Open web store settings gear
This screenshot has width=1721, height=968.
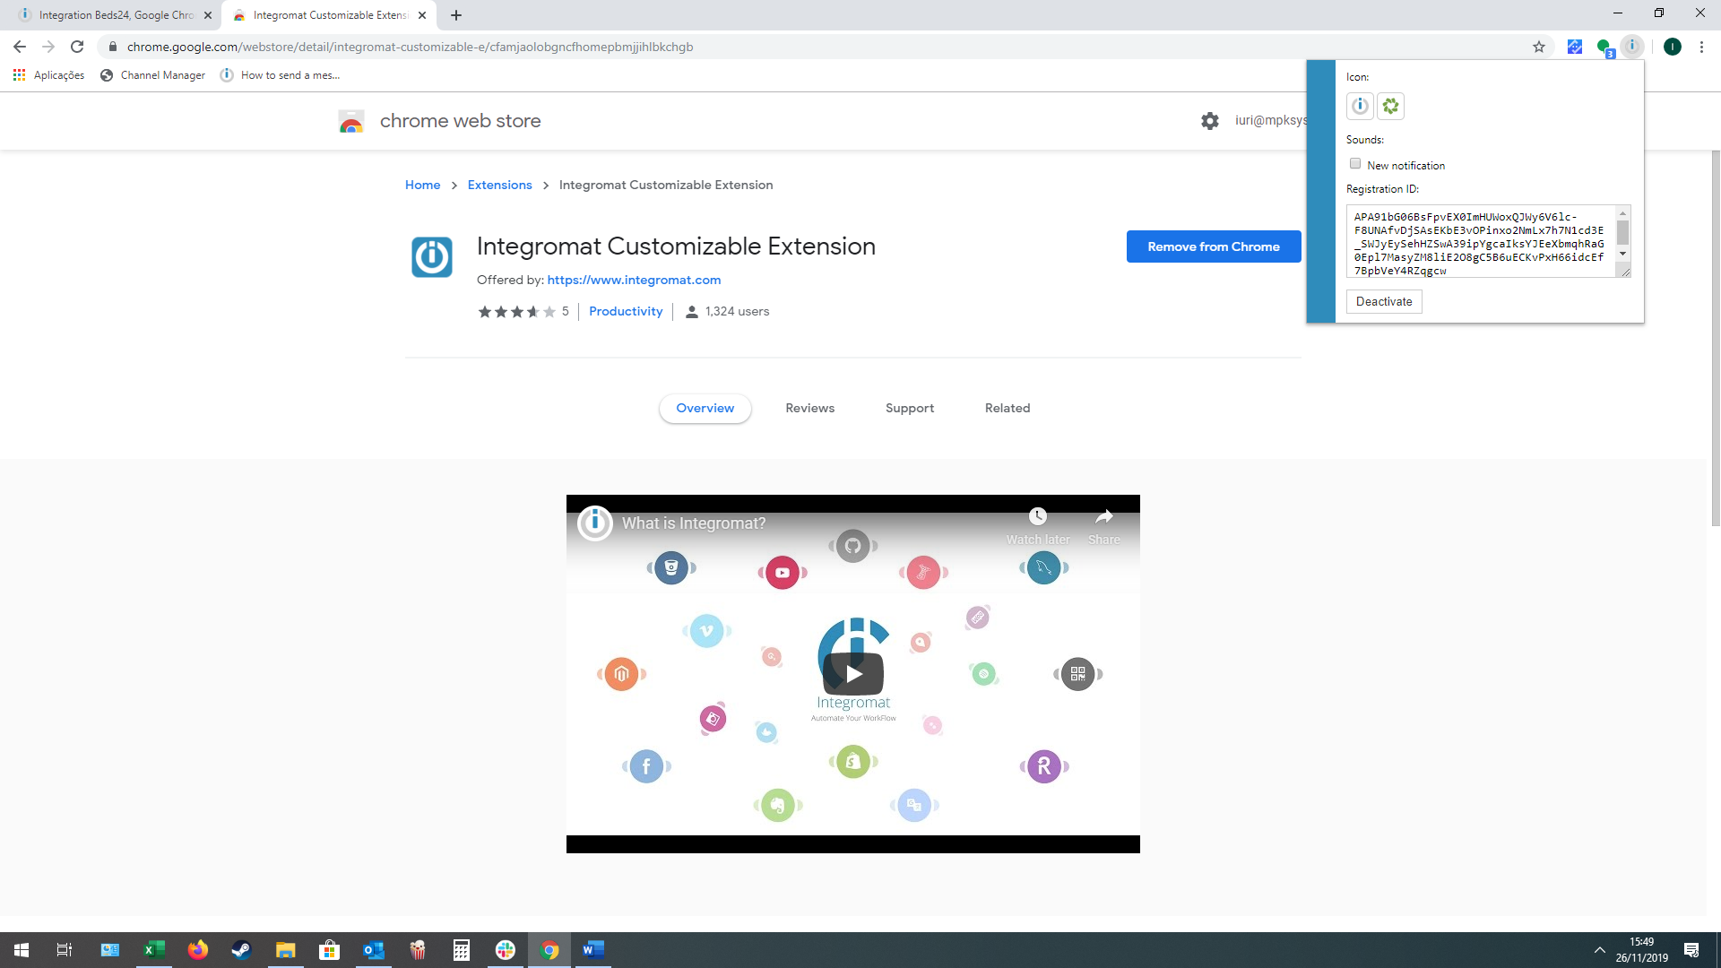(x=1209, y=121)
